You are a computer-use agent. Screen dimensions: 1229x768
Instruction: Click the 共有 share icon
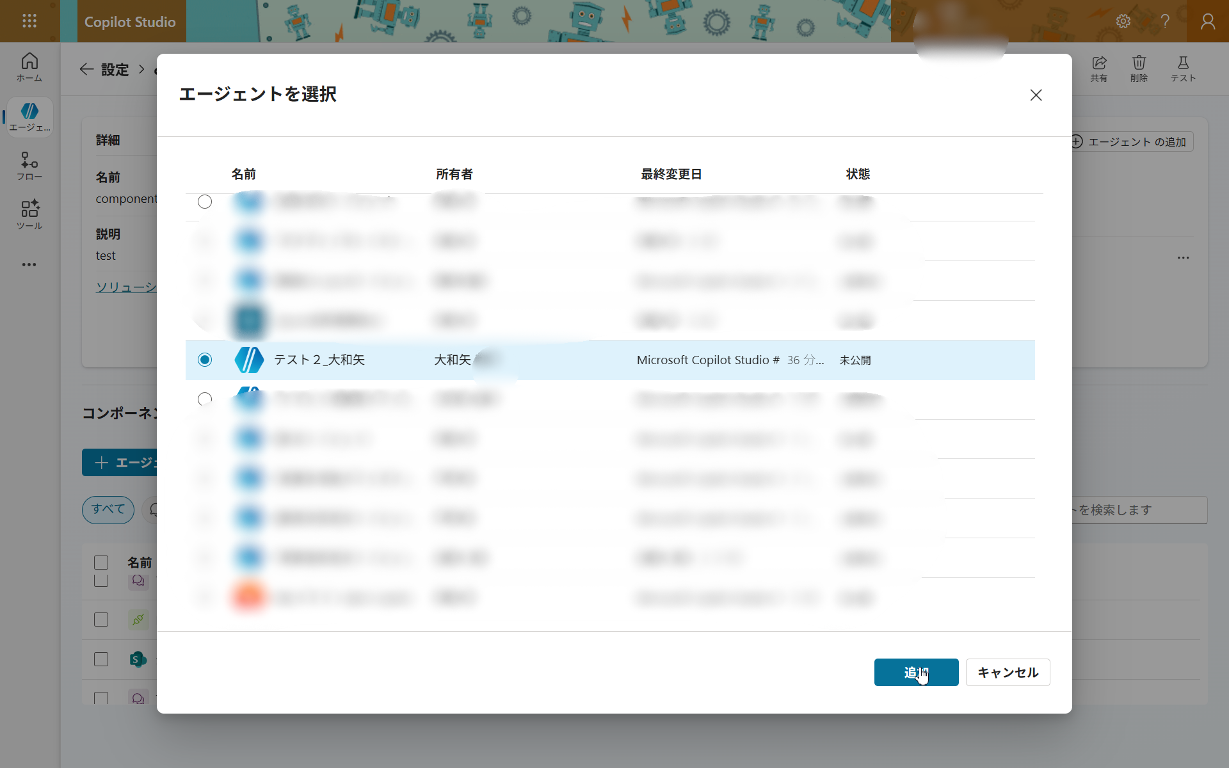1099,68
